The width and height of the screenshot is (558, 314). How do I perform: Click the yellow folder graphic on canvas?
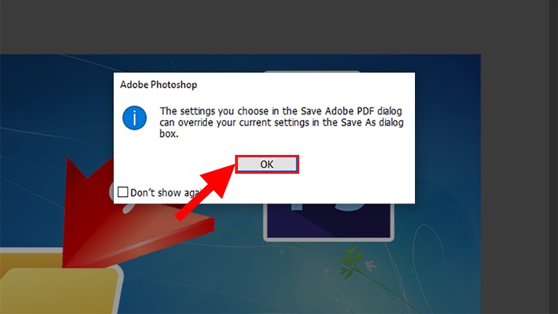(x=61, y=281)
